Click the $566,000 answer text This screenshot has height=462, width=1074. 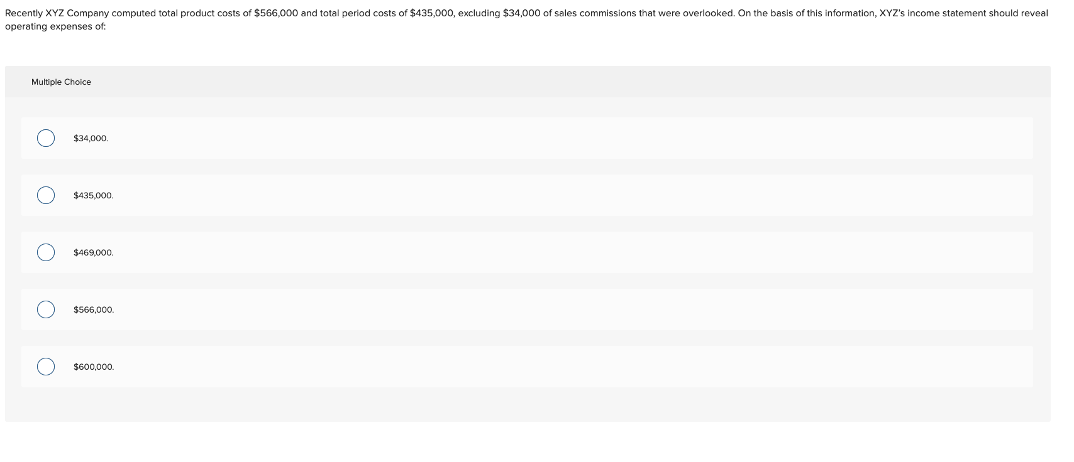tap(93, 309)
